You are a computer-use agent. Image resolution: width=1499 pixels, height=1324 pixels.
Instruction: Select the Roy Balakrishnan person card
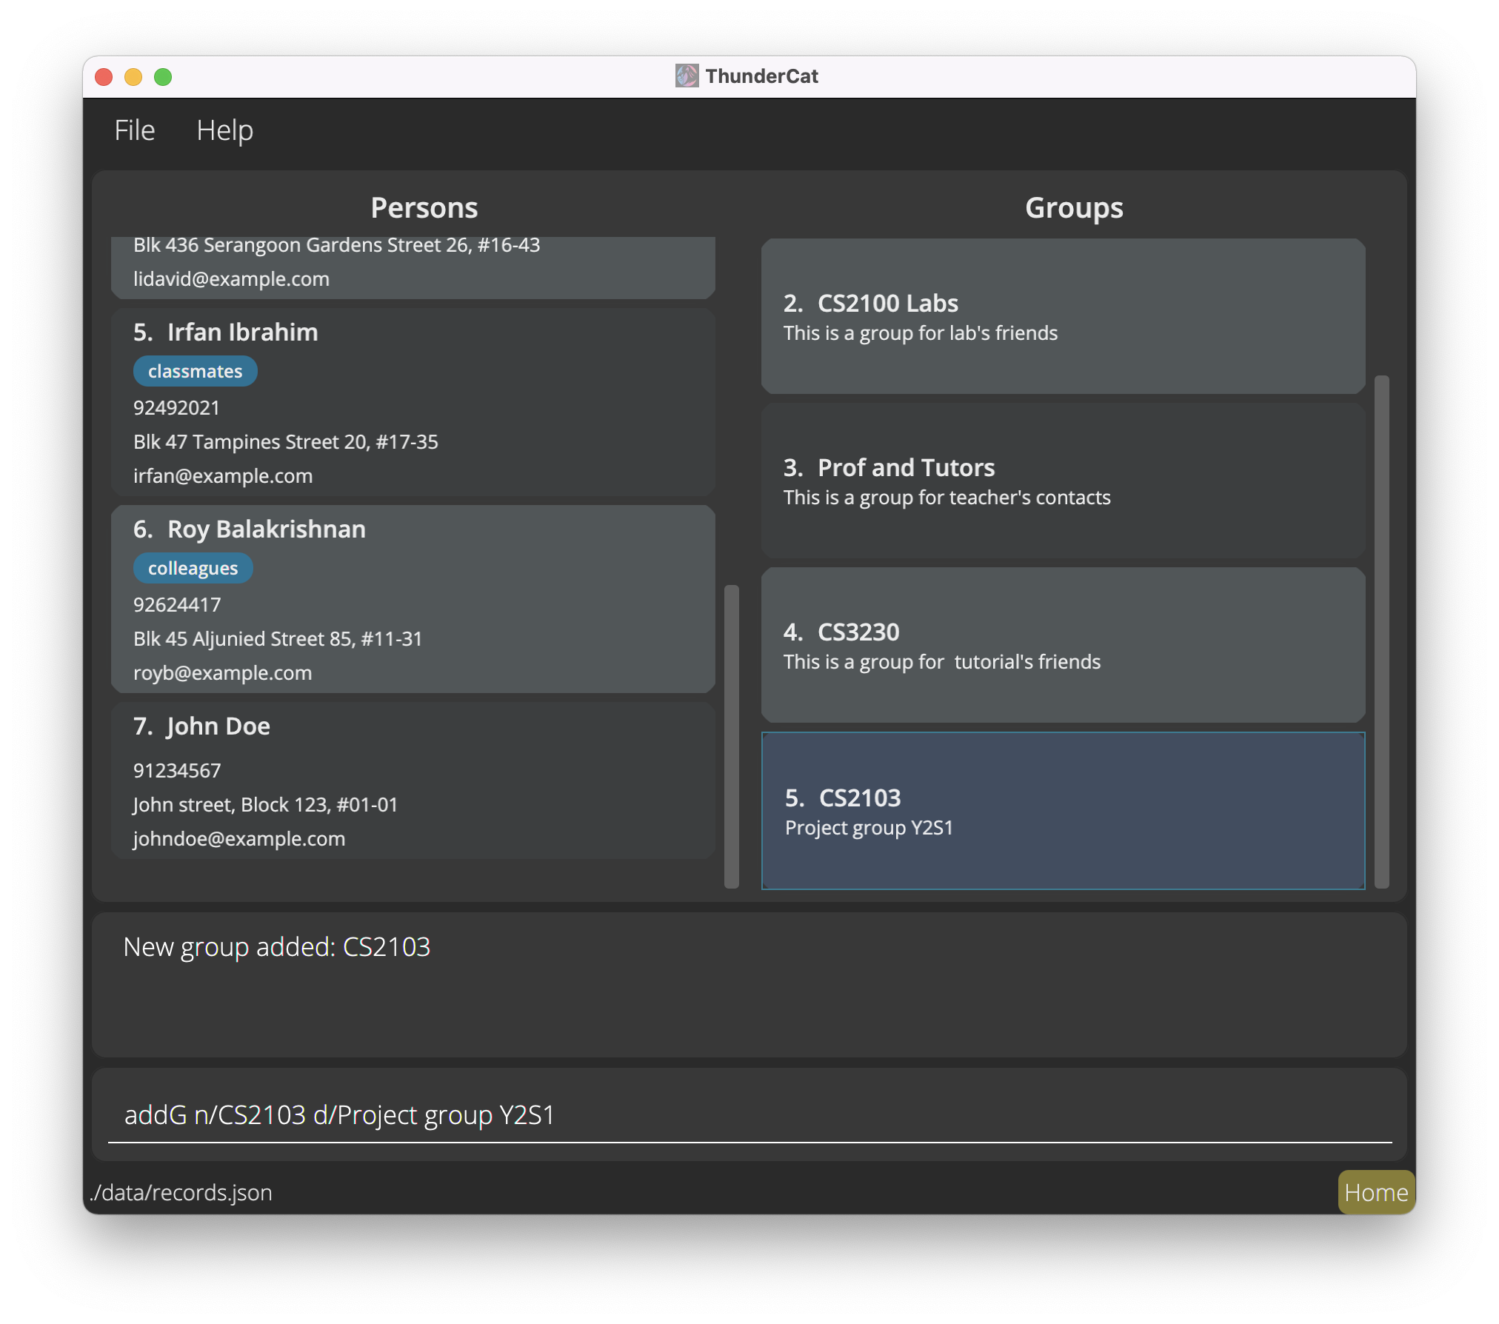(x=413, y=599)
